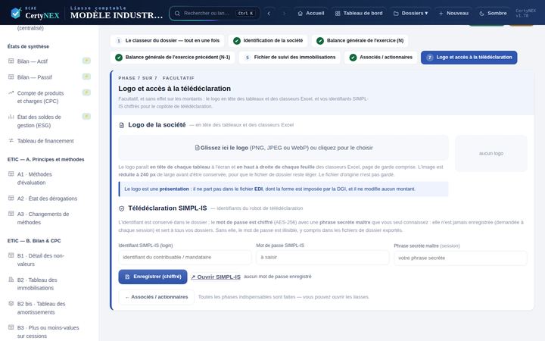Viewport: 545px width, 341px height.
Task: Click the MODÈLE INDUSTR... dossier title
Action: point(117,15)
